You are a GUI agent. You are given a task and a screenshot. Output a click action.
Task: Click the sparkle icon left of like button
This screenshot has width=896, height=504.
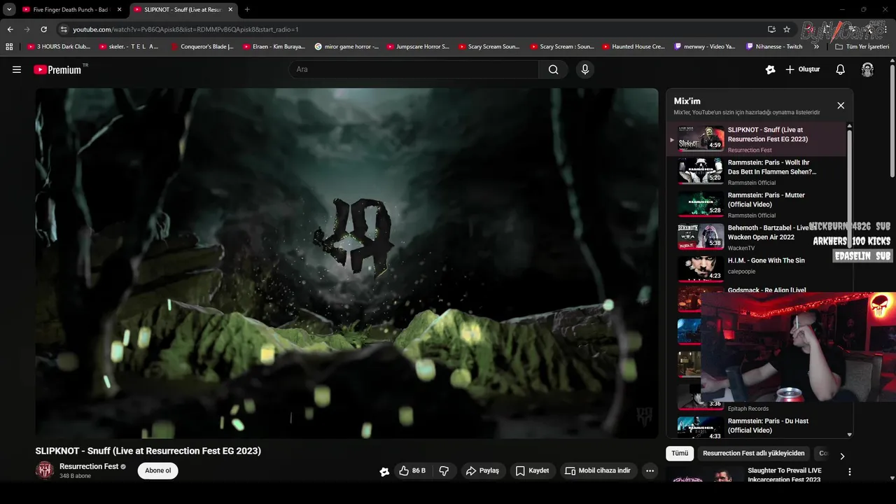click(384, 472)
